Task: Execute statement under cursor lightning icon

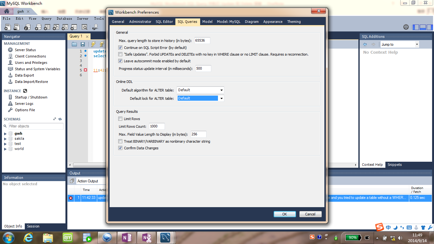Action: tap(102, 44)
